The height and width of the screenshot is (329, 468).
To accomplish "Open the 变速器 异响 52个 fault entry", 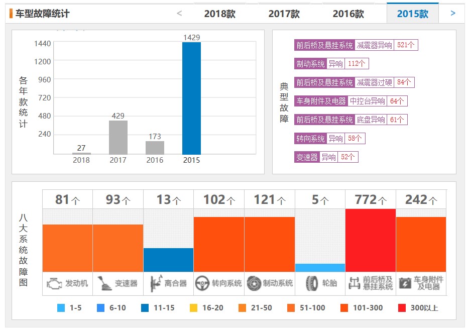I will point(325,157).
